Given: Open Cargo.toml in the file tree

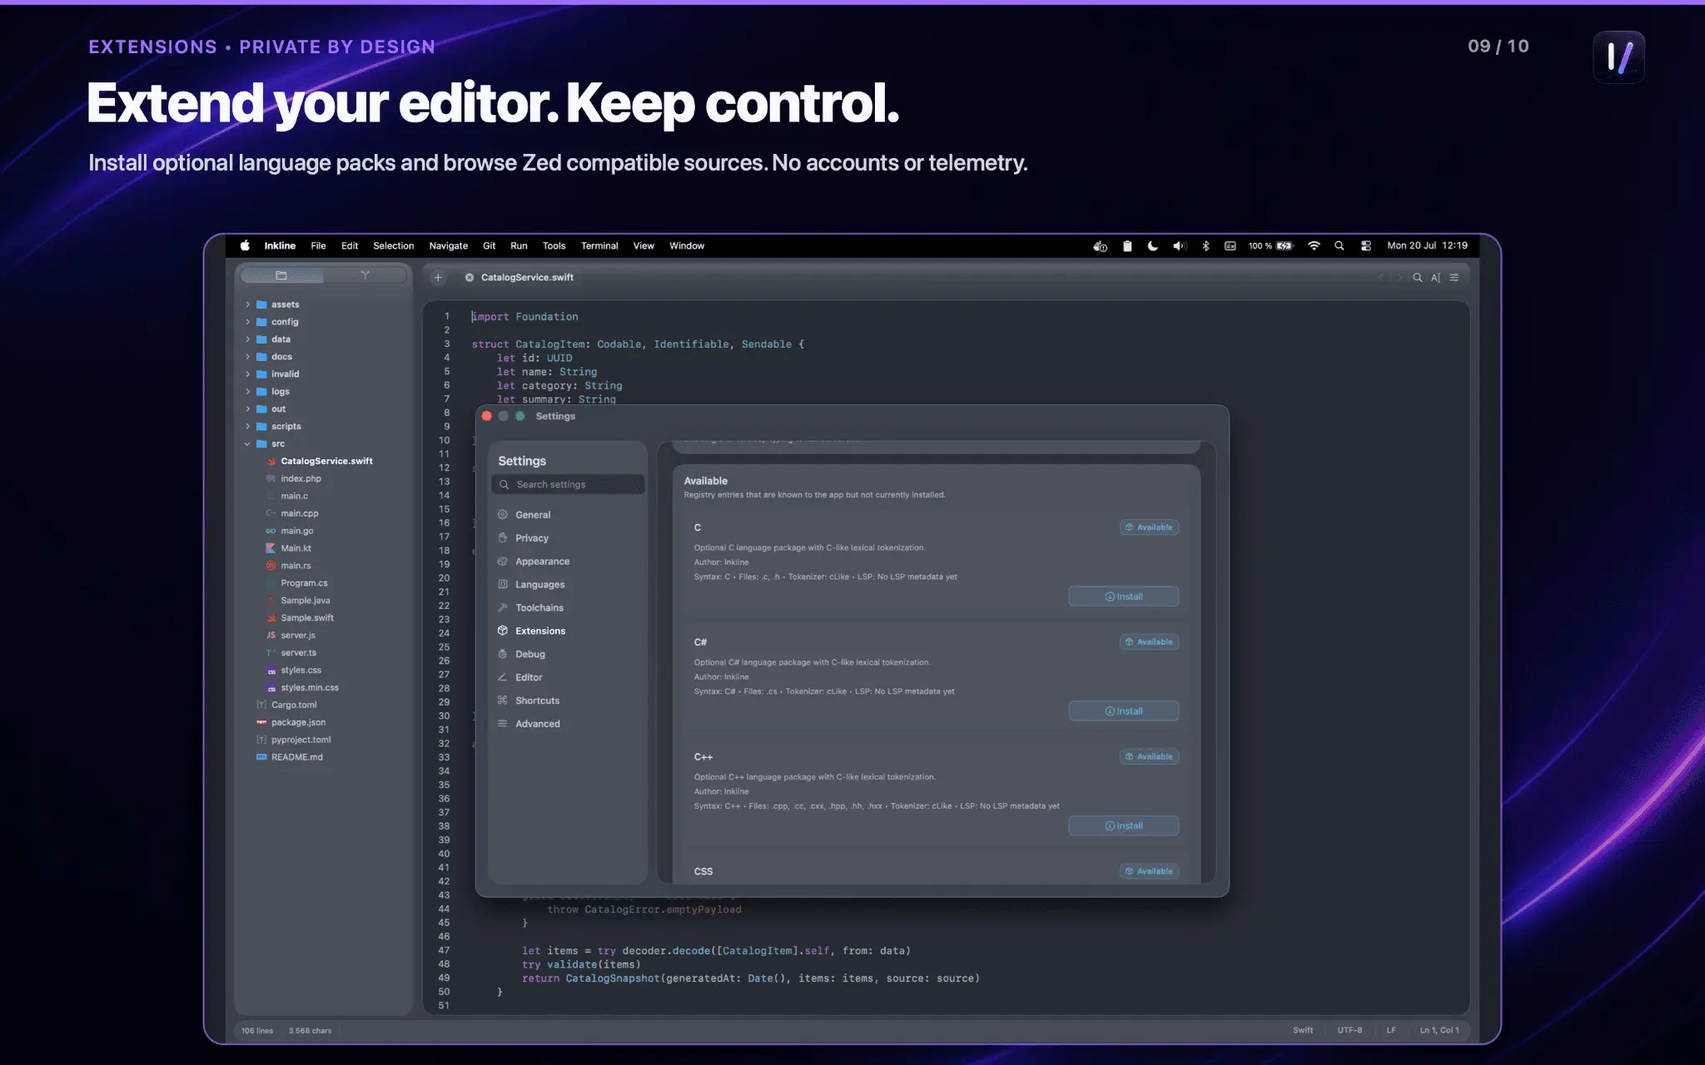Looking at the screenshot, I should coord(293,705).
